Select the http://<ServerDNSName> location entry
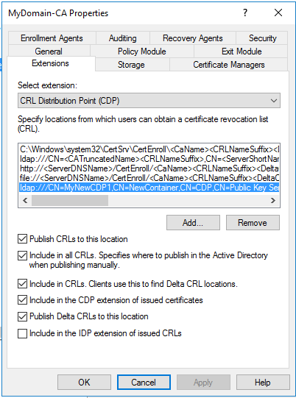The image size is (296, 398). pyautogui.click(x=149, y=168)
